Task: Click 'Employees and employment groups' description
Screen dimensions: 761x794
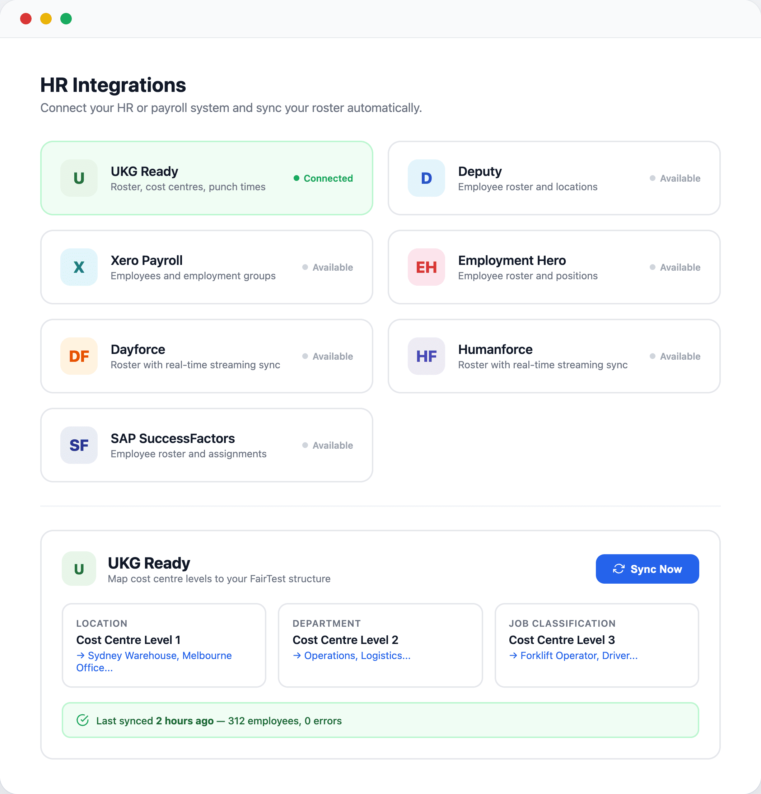Action: click(x=193, y=276)
